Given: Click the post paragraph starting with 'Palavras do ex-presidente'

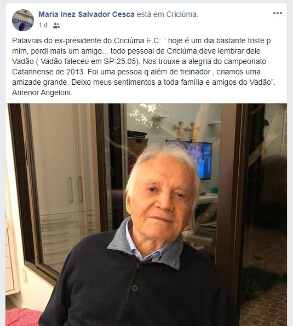Looking at the screenshot, I should click(x=143, y=67).
